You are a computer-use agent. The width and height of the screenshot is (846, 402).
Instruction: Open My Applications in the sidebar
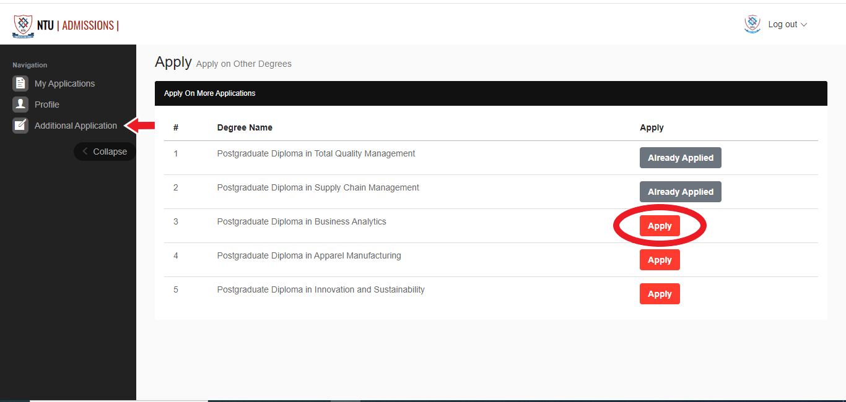point(64,83)
